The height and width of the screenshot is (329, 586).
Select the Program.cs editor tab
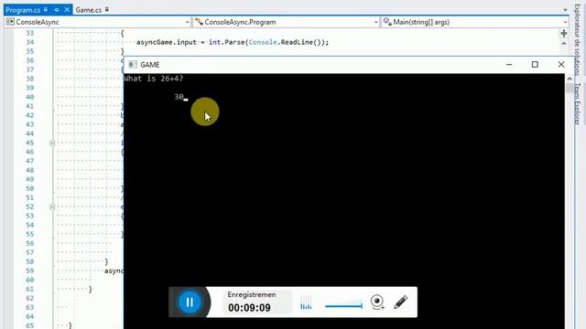tap(23, 10)
